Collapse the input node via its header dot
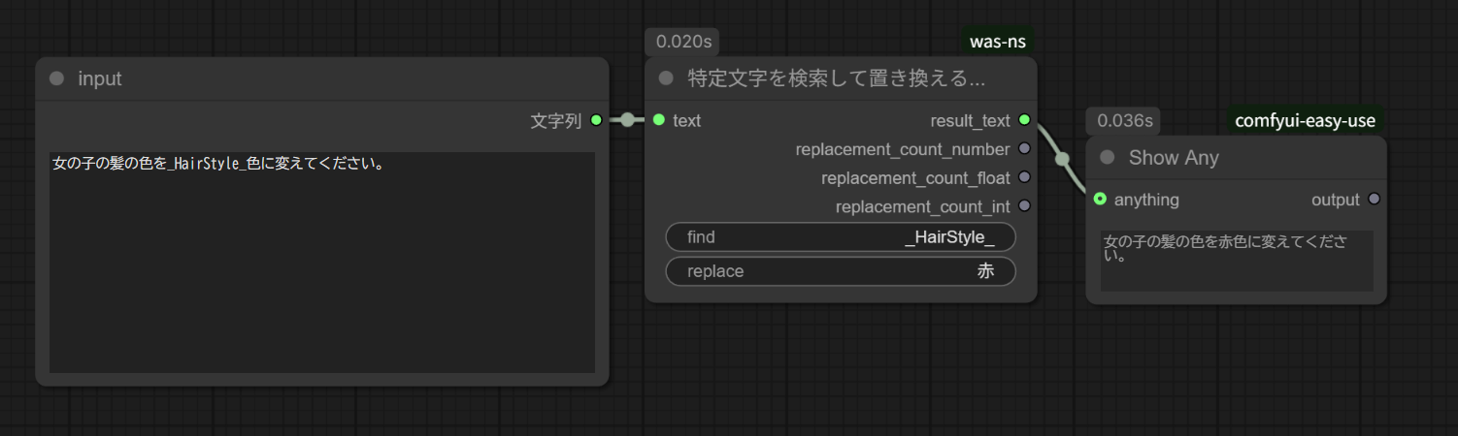The width and height of the screenshot is (1458, 436). [x=56, y=78]
